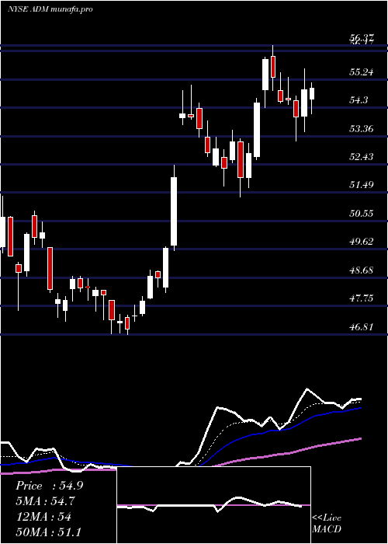Click the 51.49 price level label
The height and width of the screenshot is (544, 388).
362,185
